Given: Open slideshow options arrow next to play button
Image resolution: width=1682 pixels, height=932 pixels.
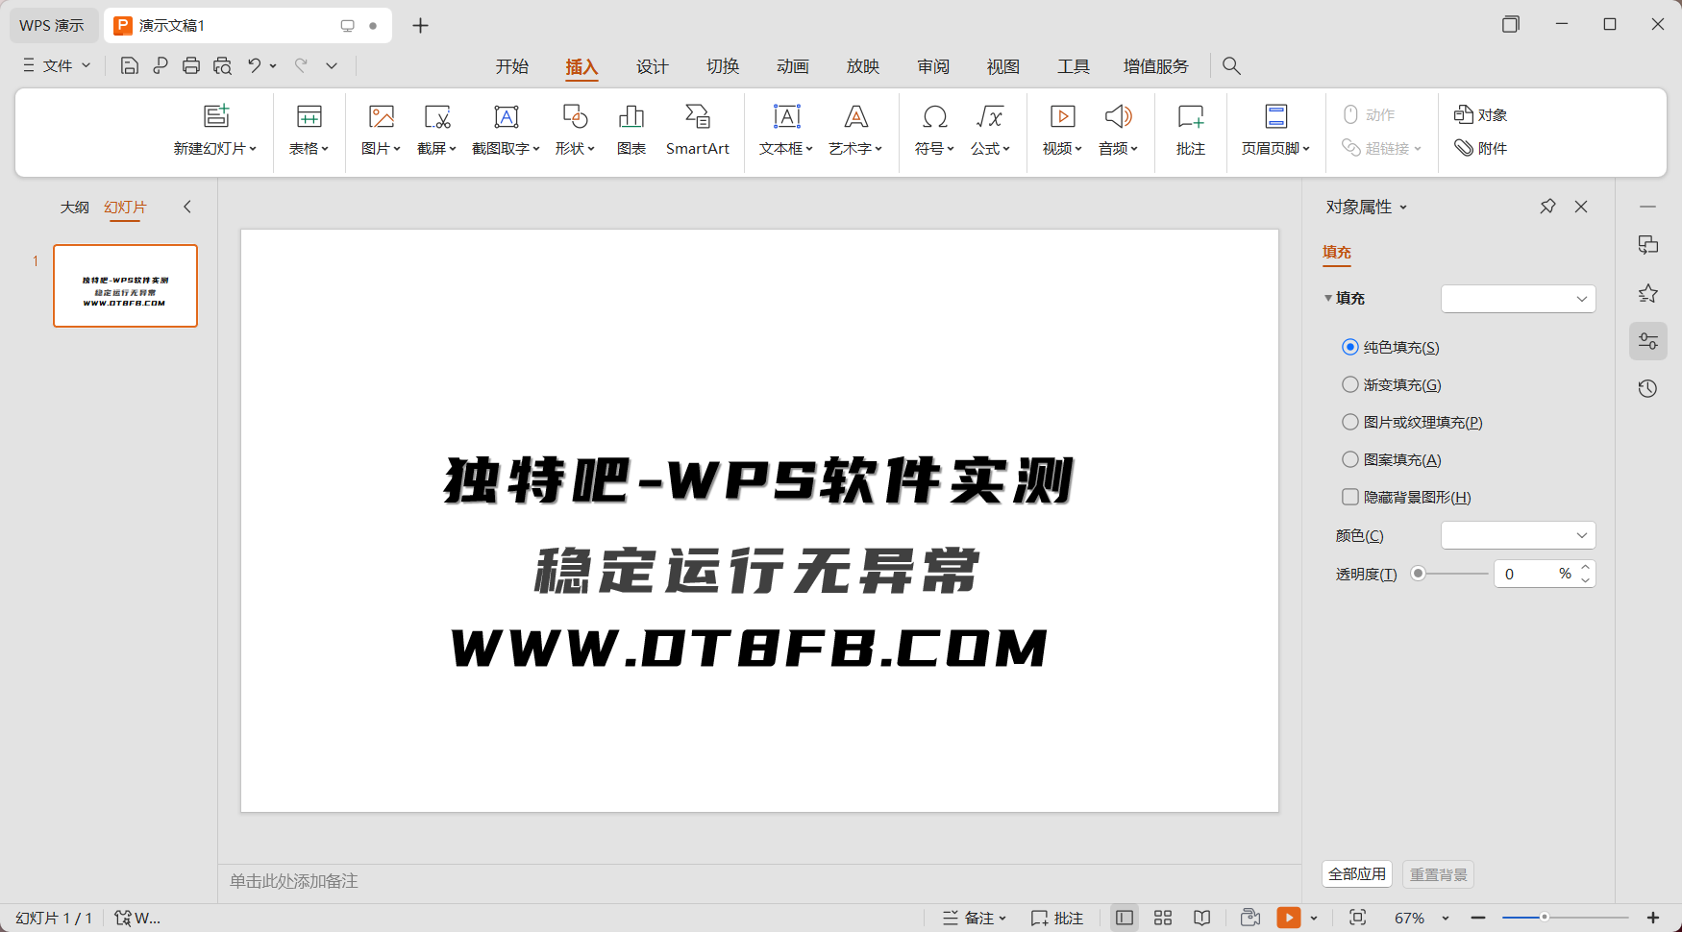Looking at the screenshot, I should point(1314,918).
